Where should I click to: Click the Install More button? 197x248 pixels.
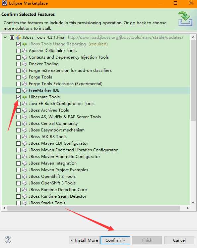(x=85, y=240)
